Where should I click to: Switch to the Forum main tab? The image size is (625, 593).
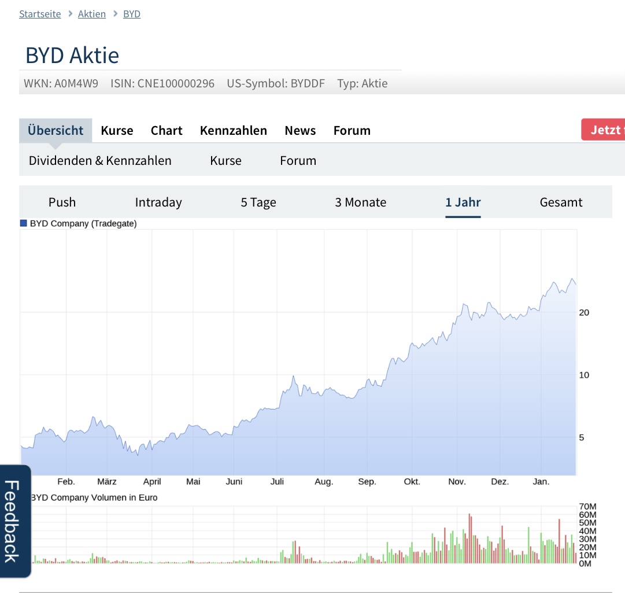(352, 130)
